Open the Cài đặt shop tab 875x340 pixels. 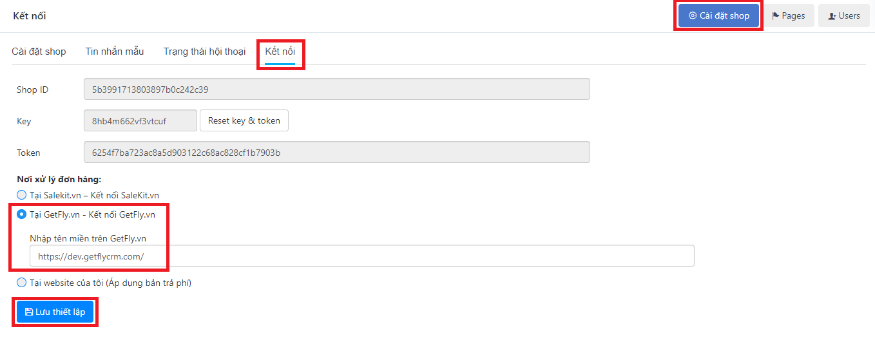click(39, 52)
